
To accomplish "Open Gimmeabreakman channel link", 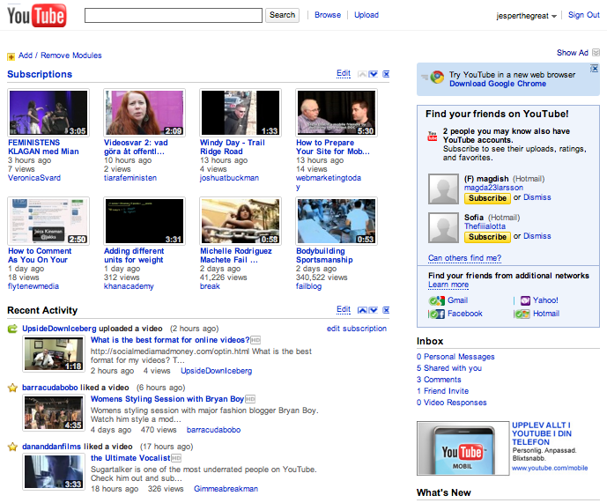I will tap(226, 489).
